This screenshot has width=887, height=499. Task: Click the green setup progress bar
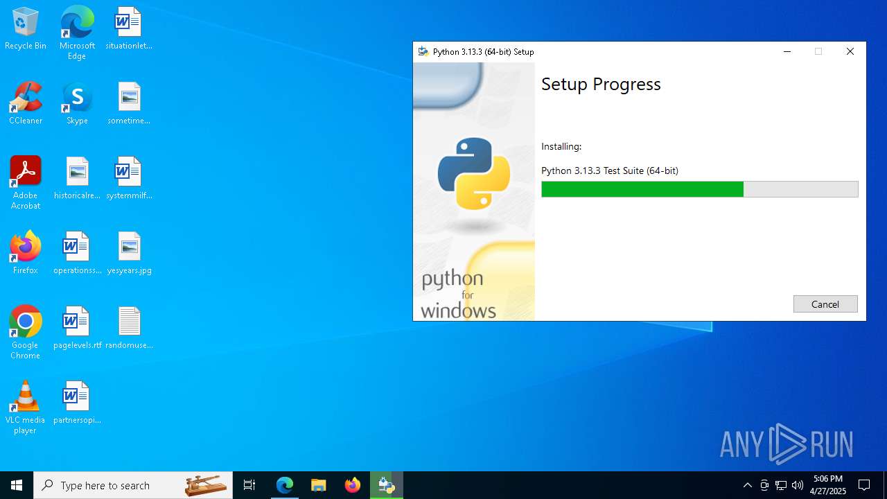coord(642,189)
